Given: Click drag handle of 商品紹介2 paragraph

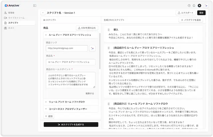Looking at the screenshot, I should [108, 103].
